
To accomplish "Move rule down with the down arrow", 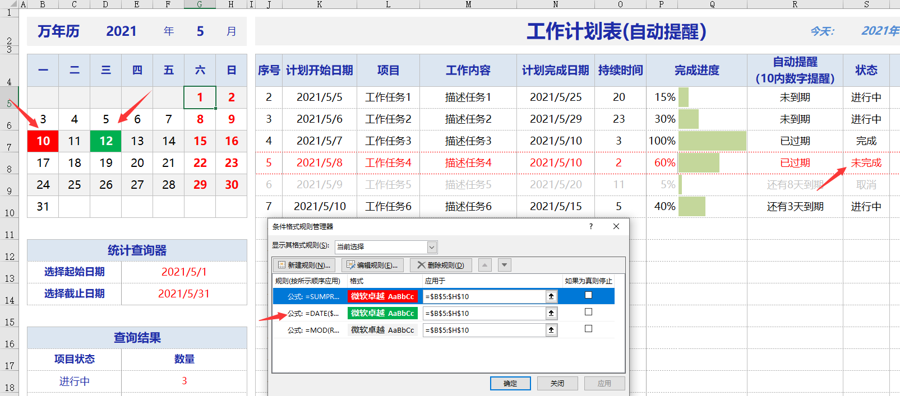I will [x=505, y=265].
